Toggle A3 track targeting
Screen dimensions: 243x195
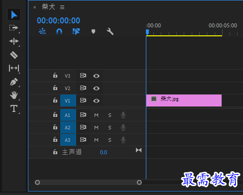[68, 140]
